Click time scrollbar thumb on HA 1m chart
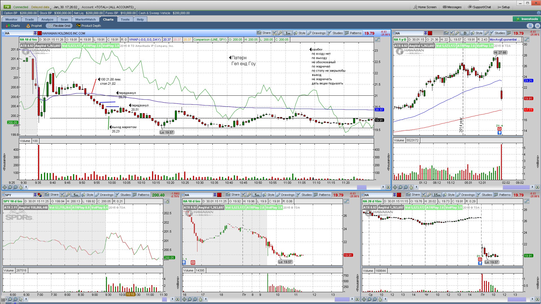The image size is (541, 304). tap(362, 187)
